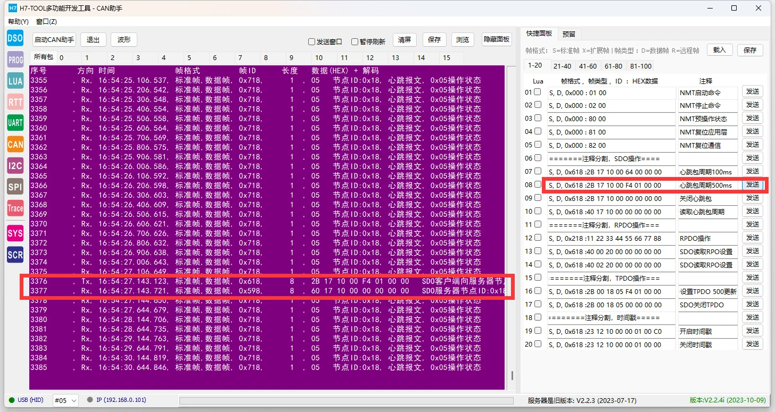Click the 退出 button
This screenshot has height=412, width=775.
(x=93, y=40)
